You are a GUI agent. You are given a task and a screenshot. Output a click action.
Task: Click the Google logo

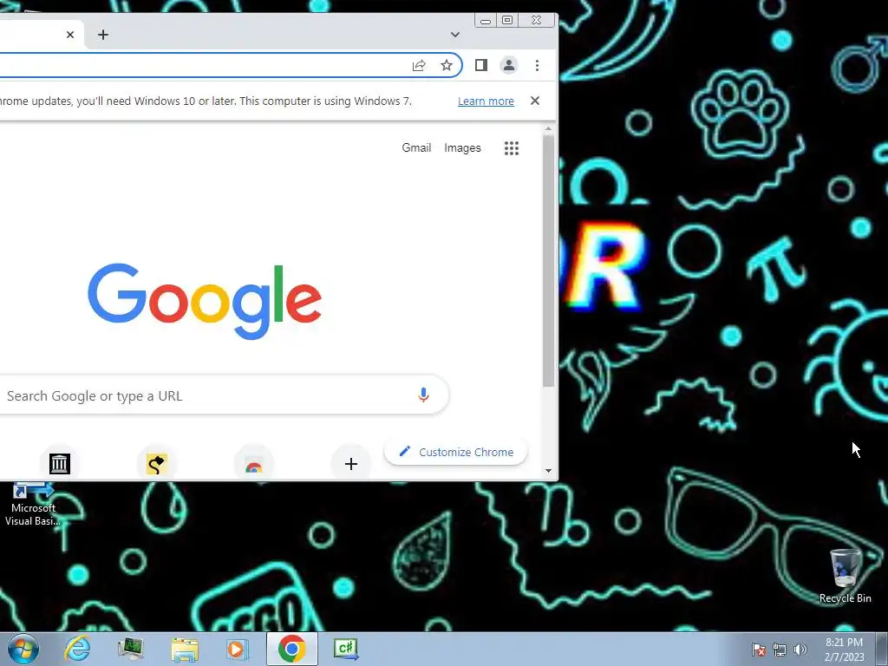pos(205,301)
